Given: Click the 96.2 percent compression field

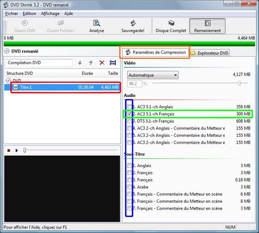Looking at the screenshot, I should 134,84.
